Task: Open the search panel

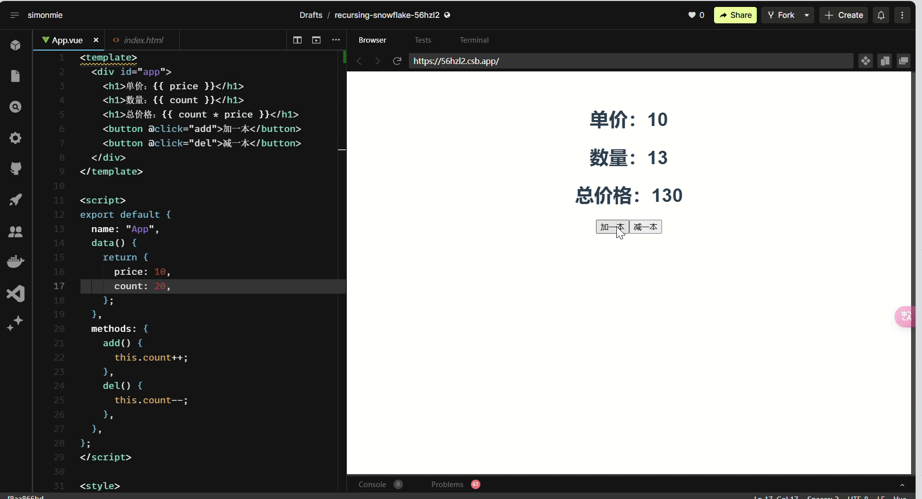Action: [16, 107]
